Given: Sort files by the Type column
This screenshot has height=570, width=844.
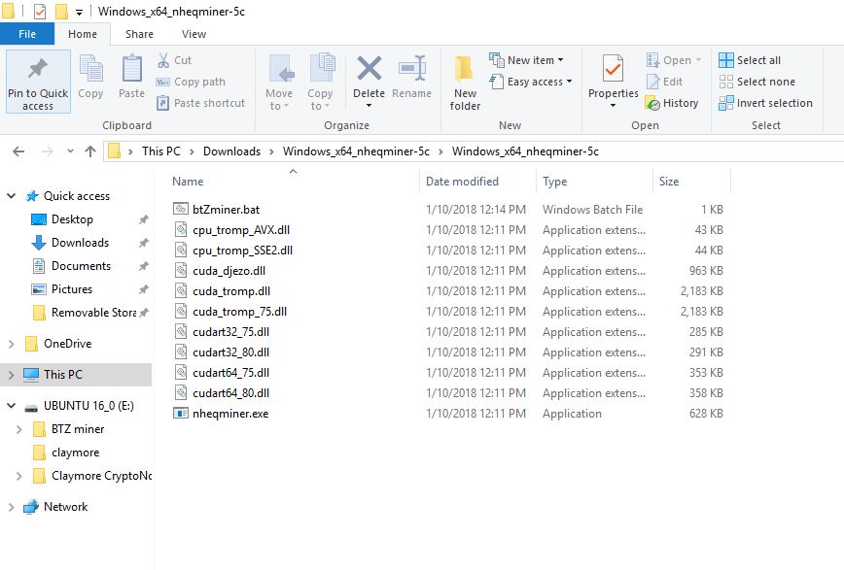Looking at the screenshot, I should coord(555,182).
